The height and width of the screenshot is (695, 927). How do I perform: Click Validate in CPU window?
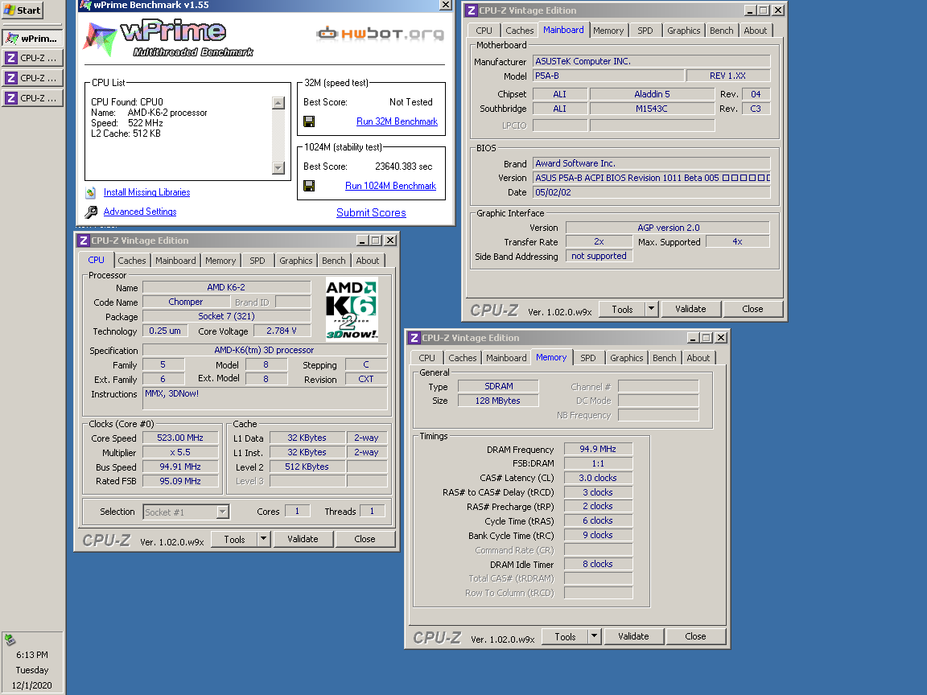pos(303,539)
